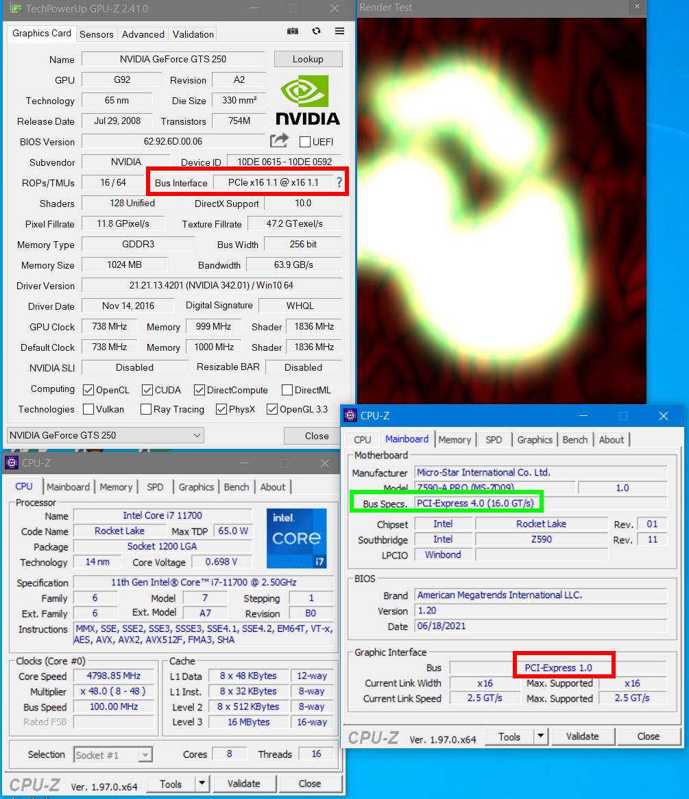
Task: Close the Render Test window
Action: [x=637, y=7]
